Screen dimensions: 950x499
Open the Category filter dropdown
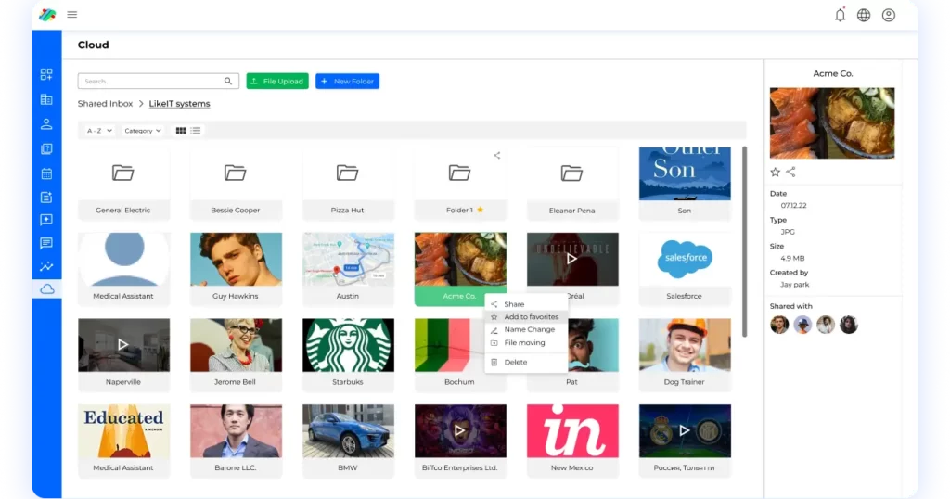(143, 131)
